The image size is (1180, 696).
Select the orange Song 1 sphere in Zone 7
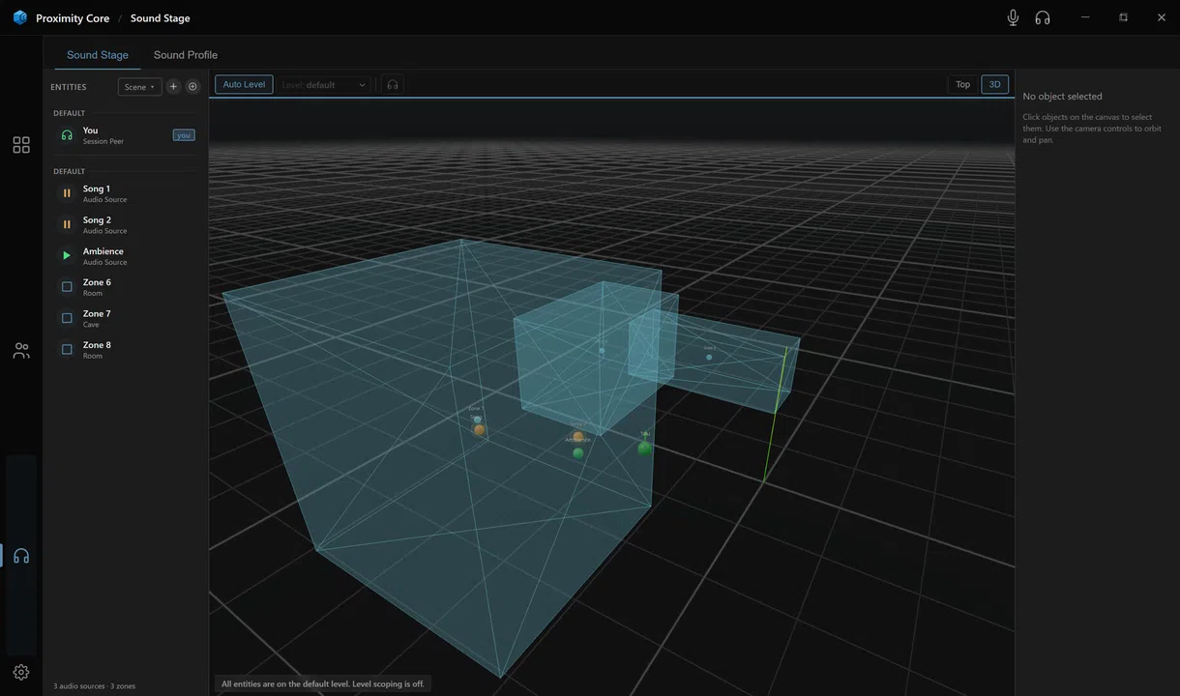tap(479, 429)
